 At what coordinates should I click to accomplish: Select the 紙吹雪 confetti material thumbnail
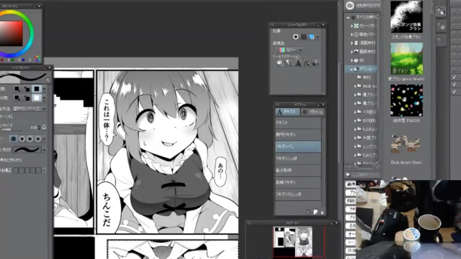click(x=406, y=100)
